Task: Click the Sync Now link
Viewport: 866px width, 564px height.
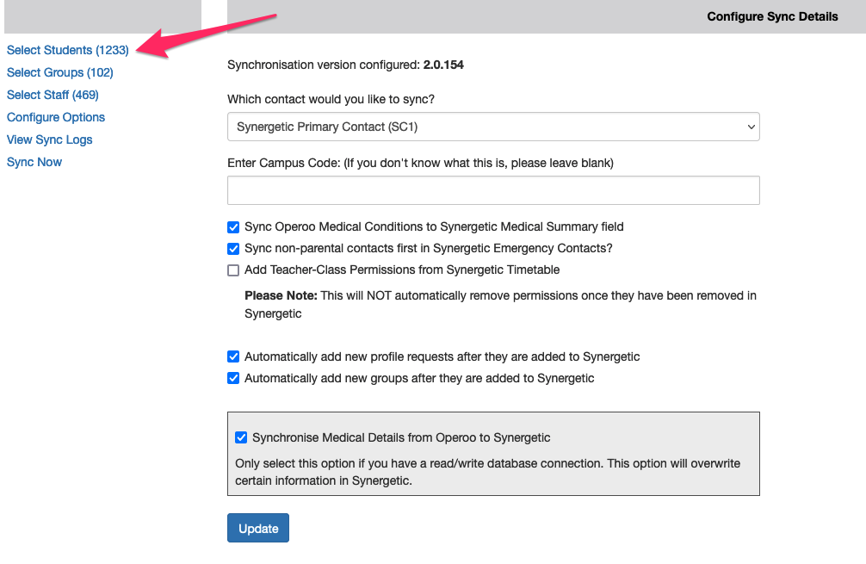Action: pyautogui.click(x=34, y=162)
